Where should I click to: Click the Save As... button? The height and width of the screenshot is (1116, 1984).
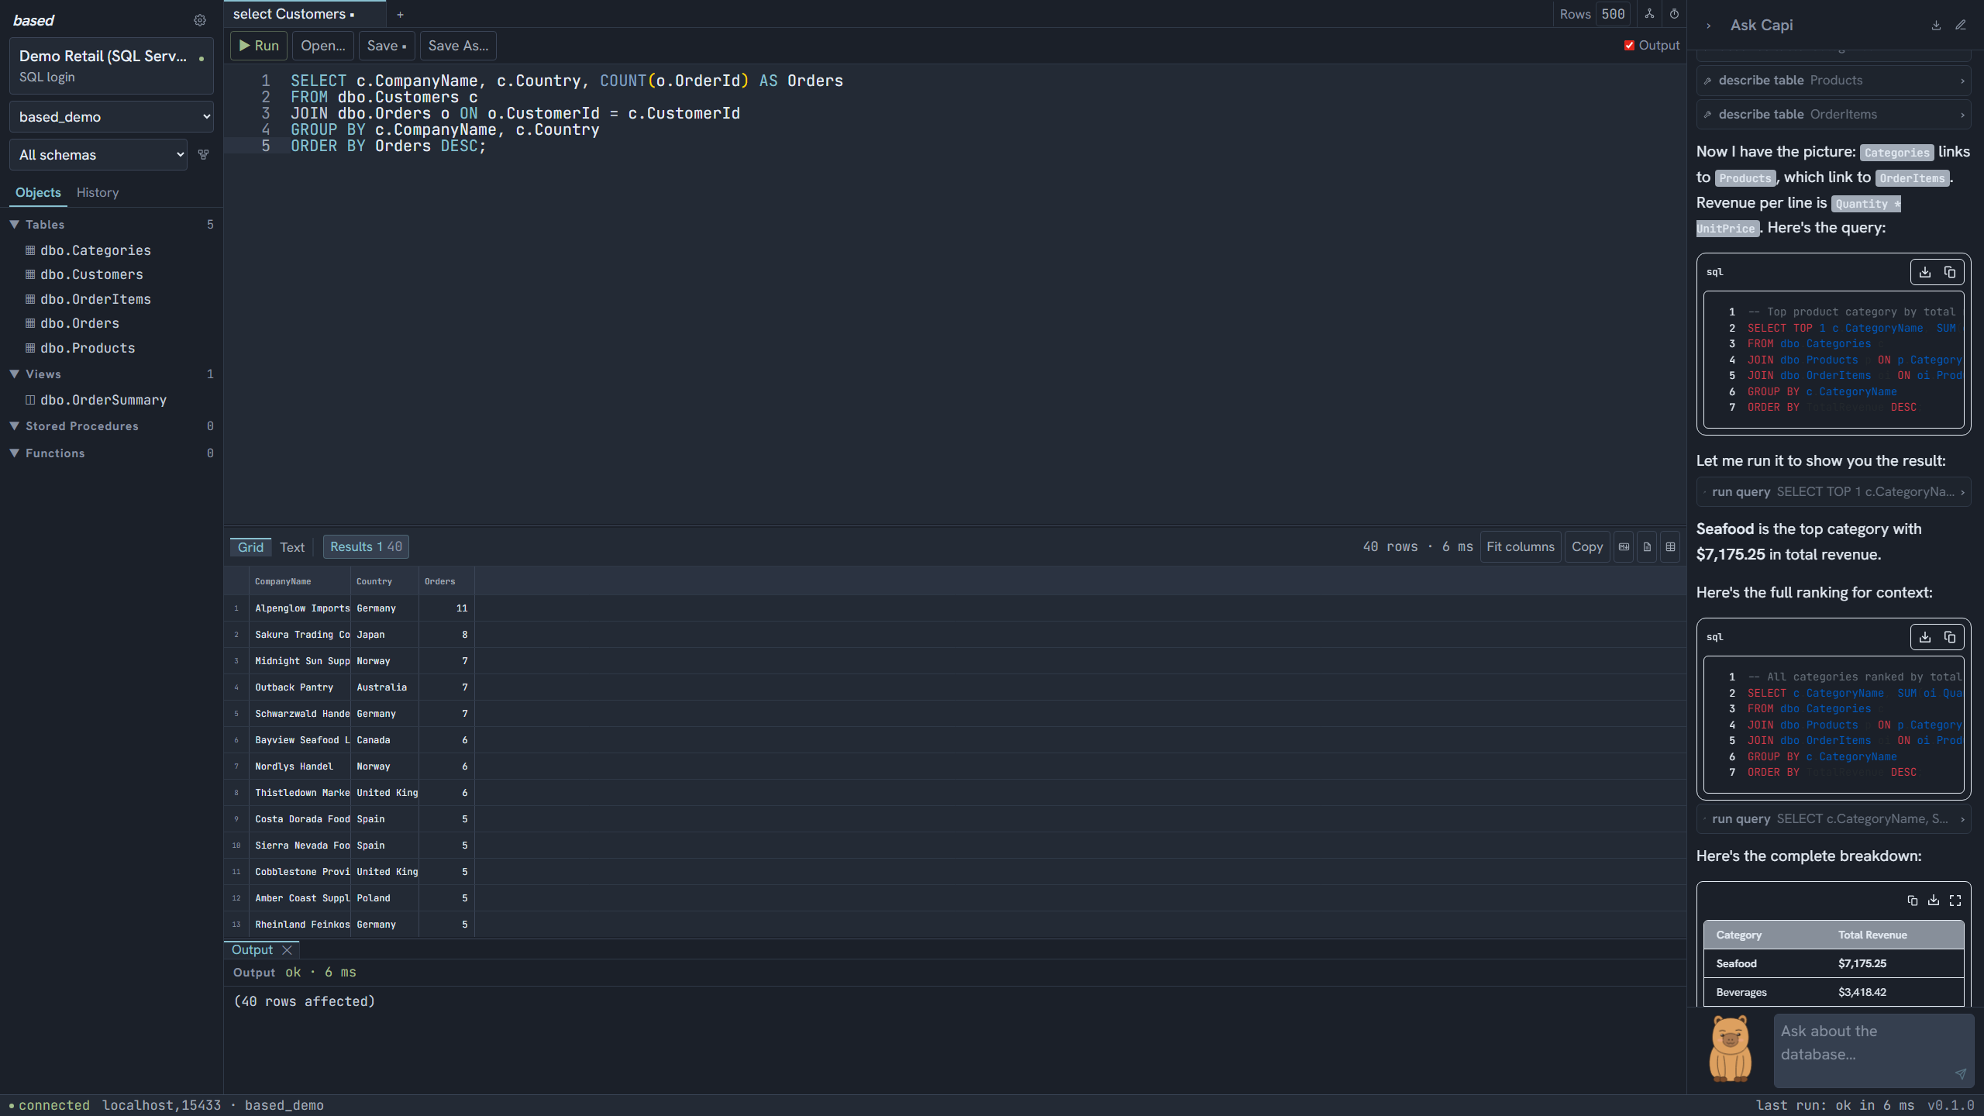click(x=458, y=46)
